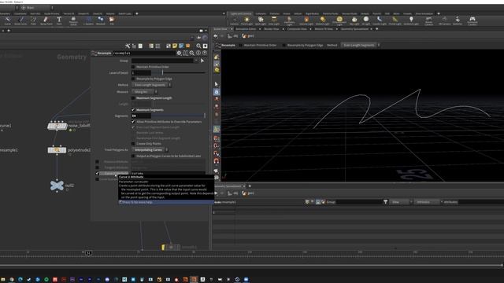Select the Path shelf tool
This screenshot has width=504, height=283.
click(x=33, y=21)
